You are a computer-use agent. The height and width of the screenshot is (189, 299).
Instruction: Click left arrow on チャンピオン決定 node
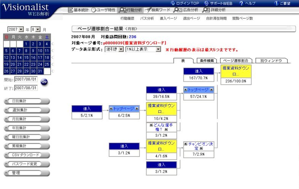(186, 144)
